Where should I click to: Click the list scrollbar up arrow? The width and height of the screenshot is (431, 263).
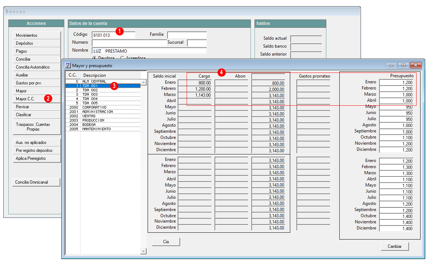143,83
